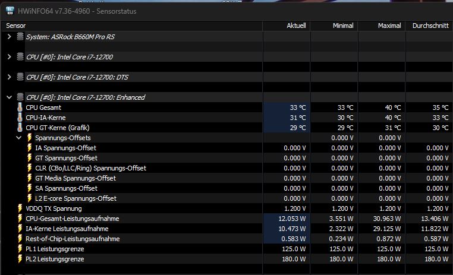Select the CPU-IA-Kerne sensor label

[46, 118]
